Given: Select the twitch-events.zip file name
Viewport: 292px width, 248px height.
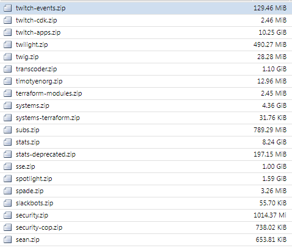Looking at the screenshot, I should pos(41,8).
